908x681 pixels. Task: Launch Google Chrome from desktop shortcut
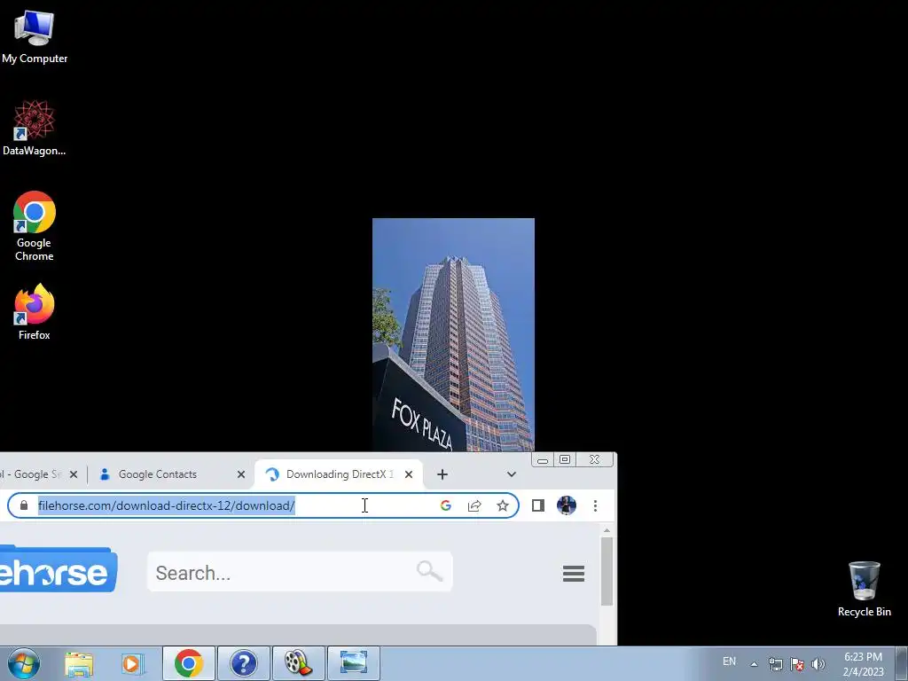point(35,226)
